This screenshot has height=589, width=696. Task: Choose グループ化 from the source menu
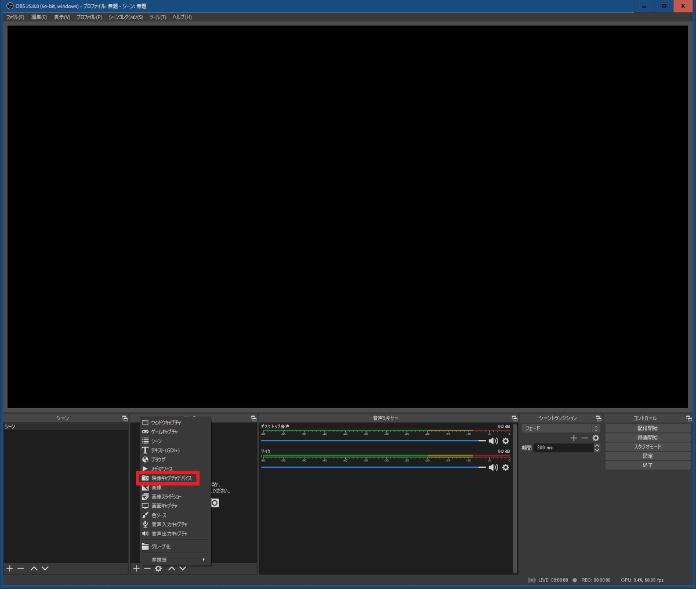click(x=175, y=547)
